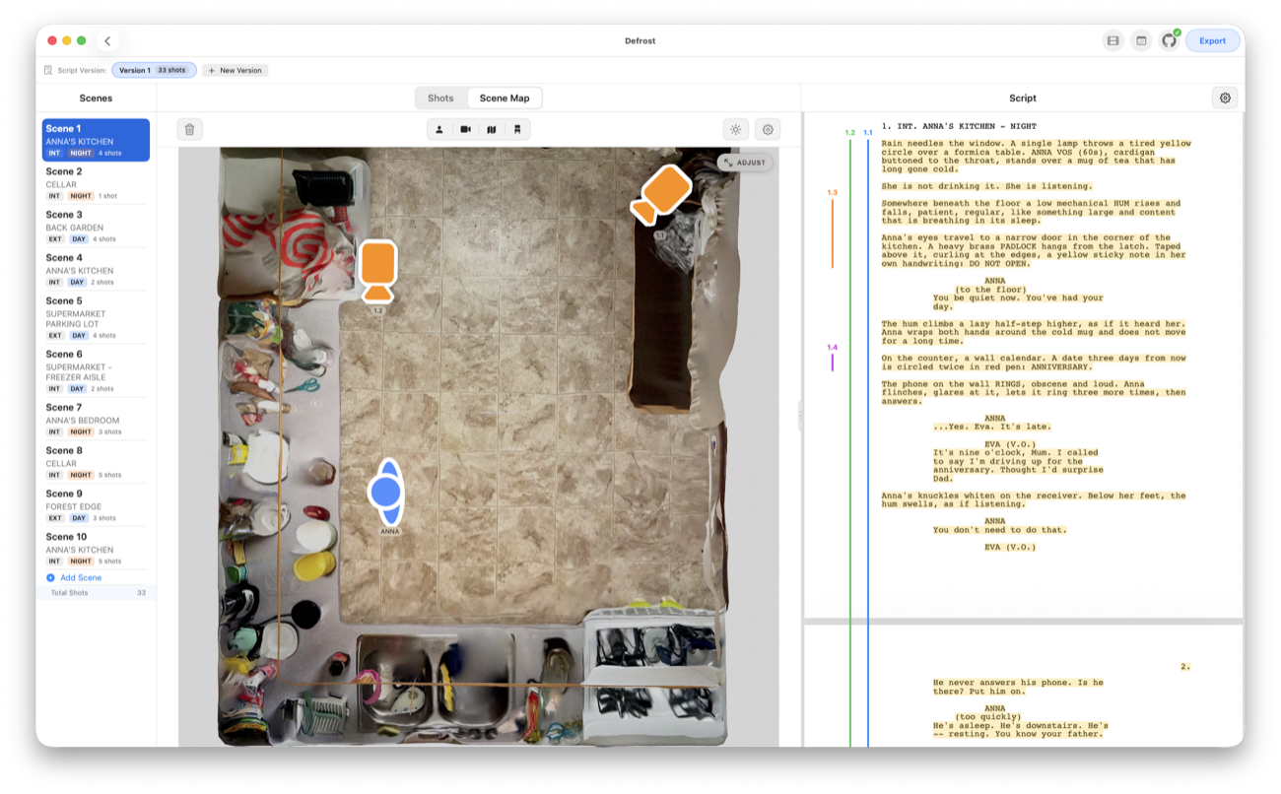Click the Defrost window title
Screen dimensions: 1281x794
pos(640,40)
